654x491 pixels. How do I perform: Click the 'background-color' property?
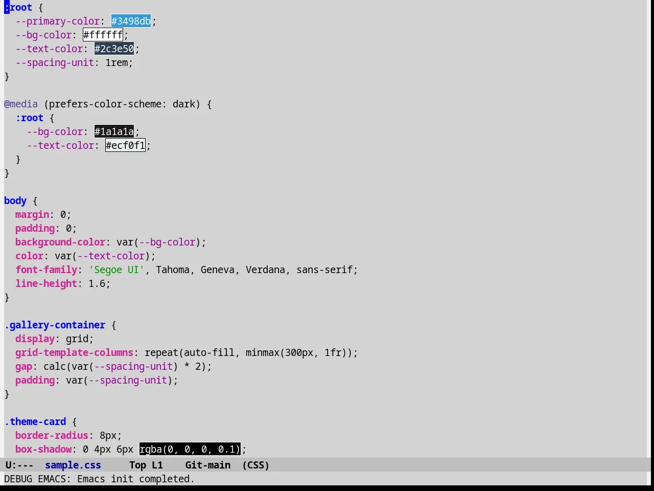click(x=60, y=242)
